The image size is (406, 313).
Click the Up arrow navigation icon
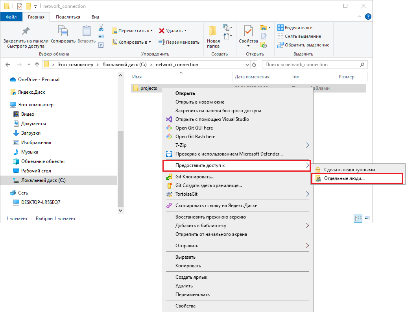tap(37, 65)
